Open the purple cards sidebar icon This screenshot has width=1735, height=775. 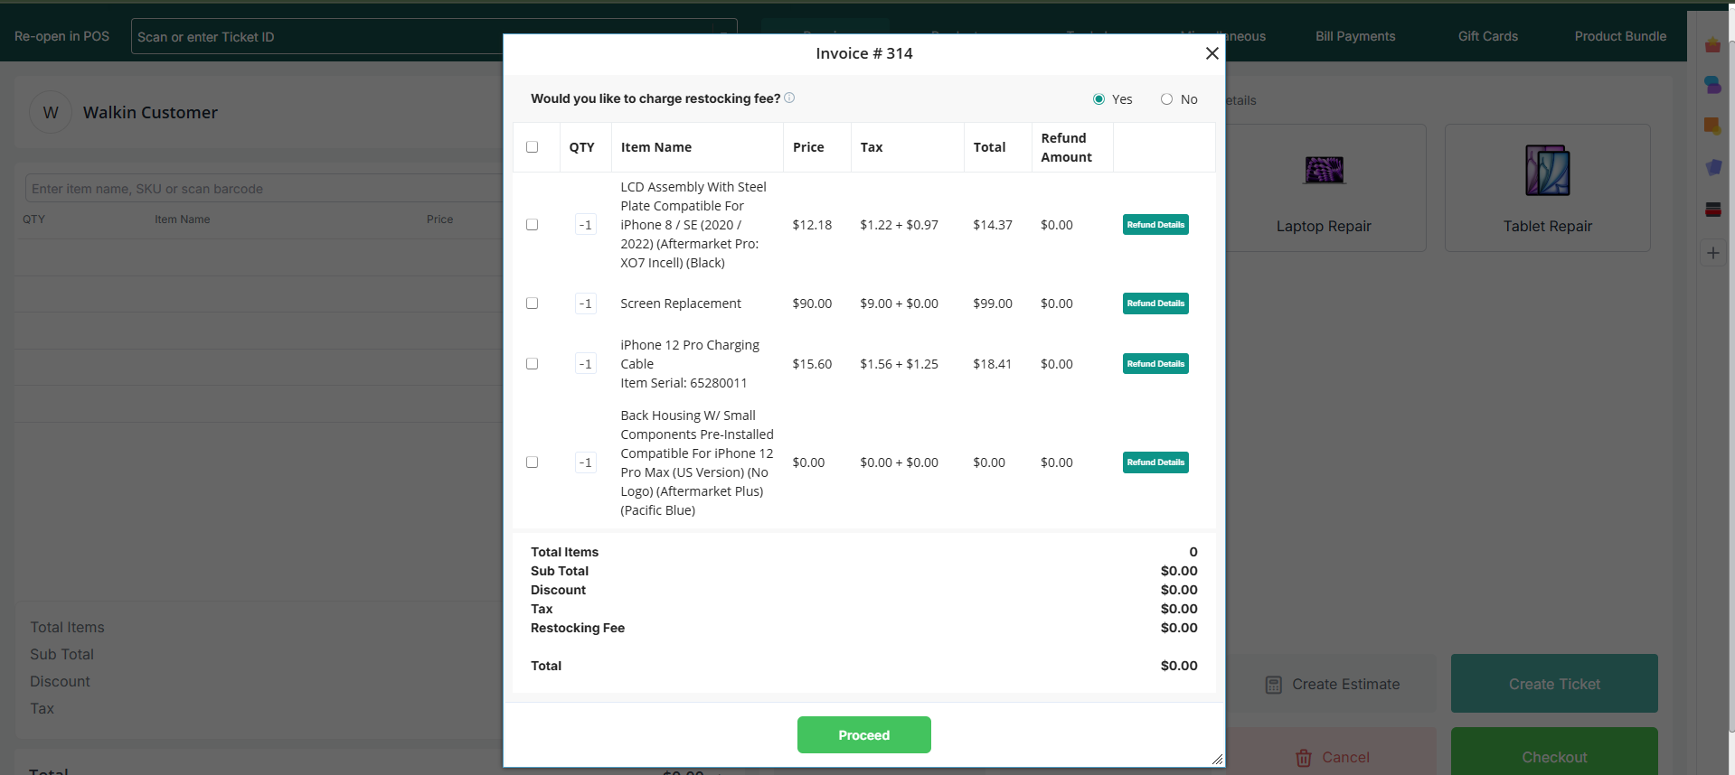(x=1712, y=167)
